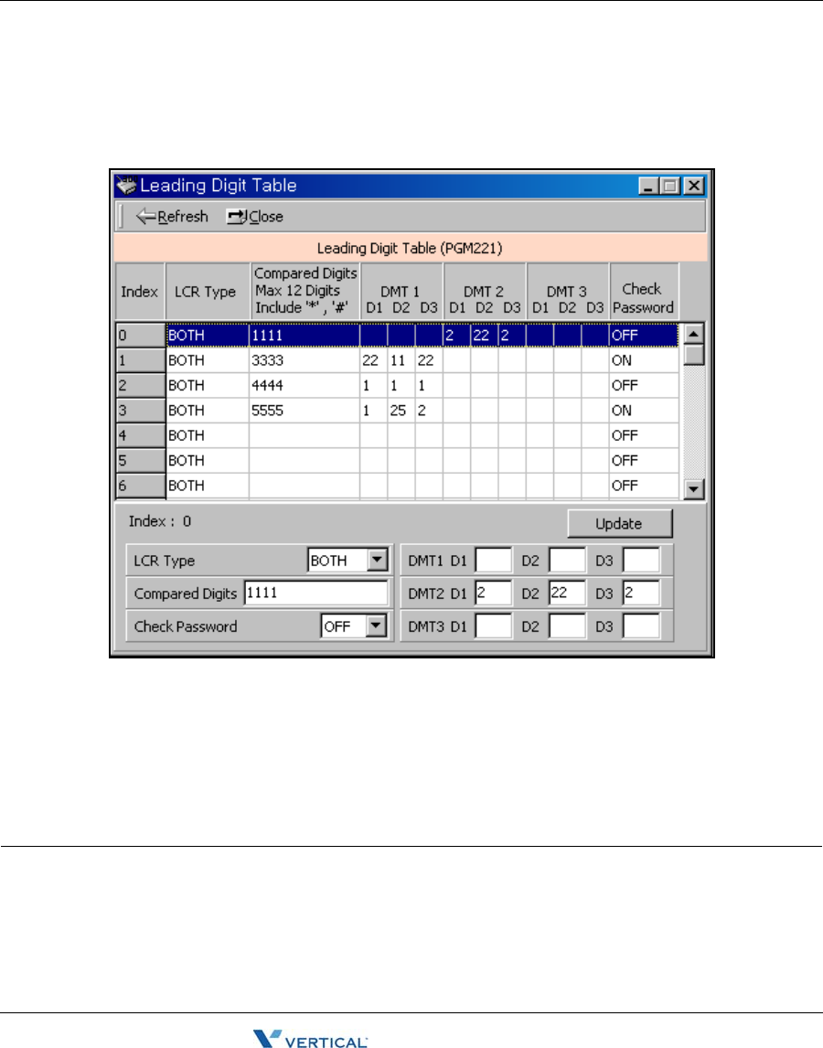823x1048 pixels.
Task: Click DMT 1 D2 value 11 in row 1
Action: tap(401, 360)
